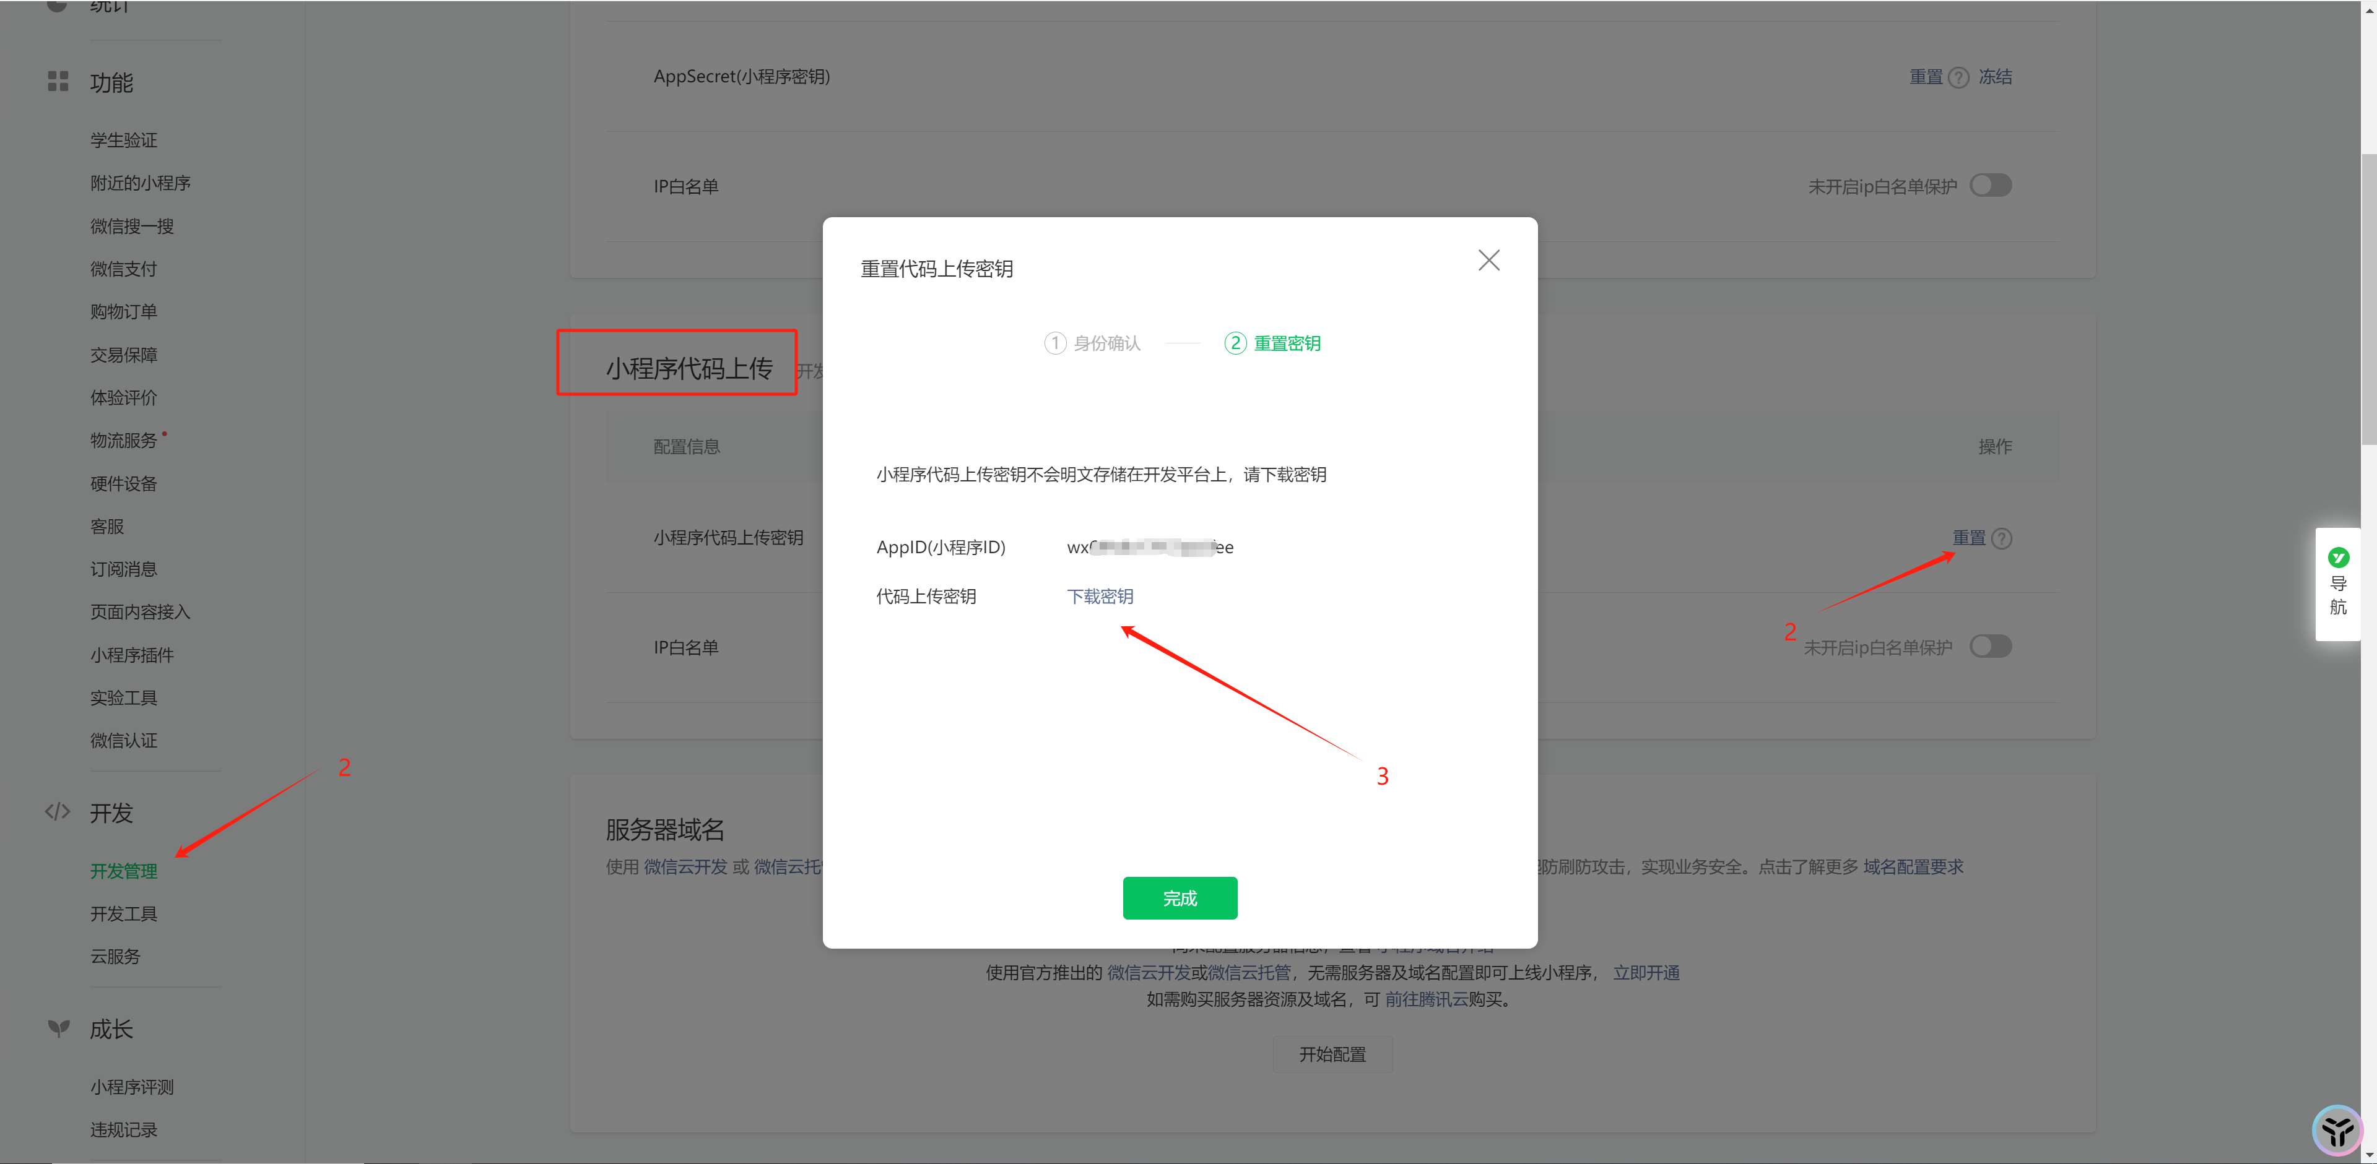Open 微信支付 menu item
The height and width of the screenshot is (1164, 2377).
point(124,269)
